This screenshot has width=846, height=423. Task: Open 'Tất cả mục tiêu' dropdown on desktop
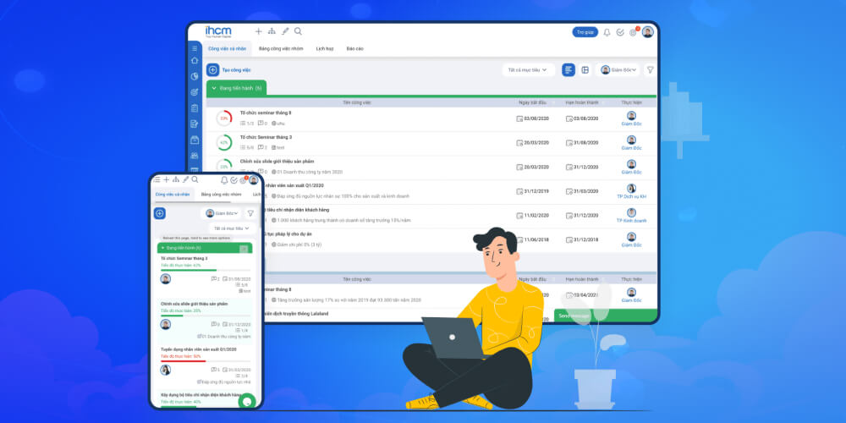(x=528, y=69)
